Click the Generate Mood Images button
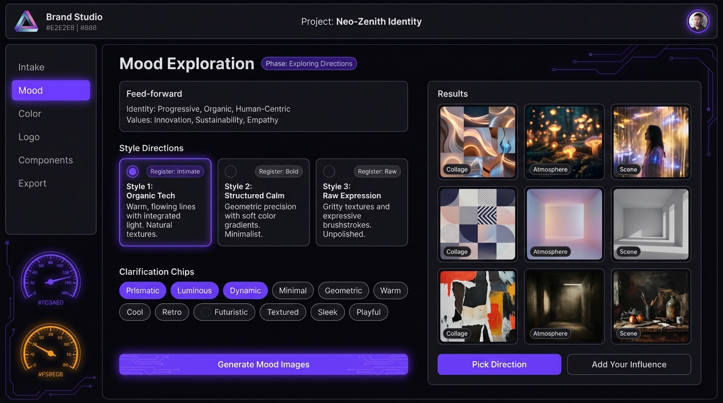The image size is (723, 403). tap(263, 364)
